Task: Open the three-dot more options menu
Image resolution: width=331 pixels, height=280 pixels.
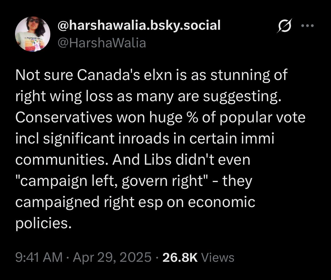Action: [x=307, y=26]
